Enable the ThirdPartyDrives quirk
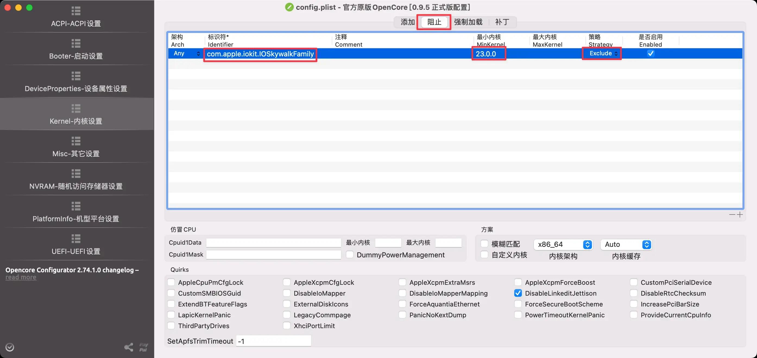757x358 pixels. [171, 326]
